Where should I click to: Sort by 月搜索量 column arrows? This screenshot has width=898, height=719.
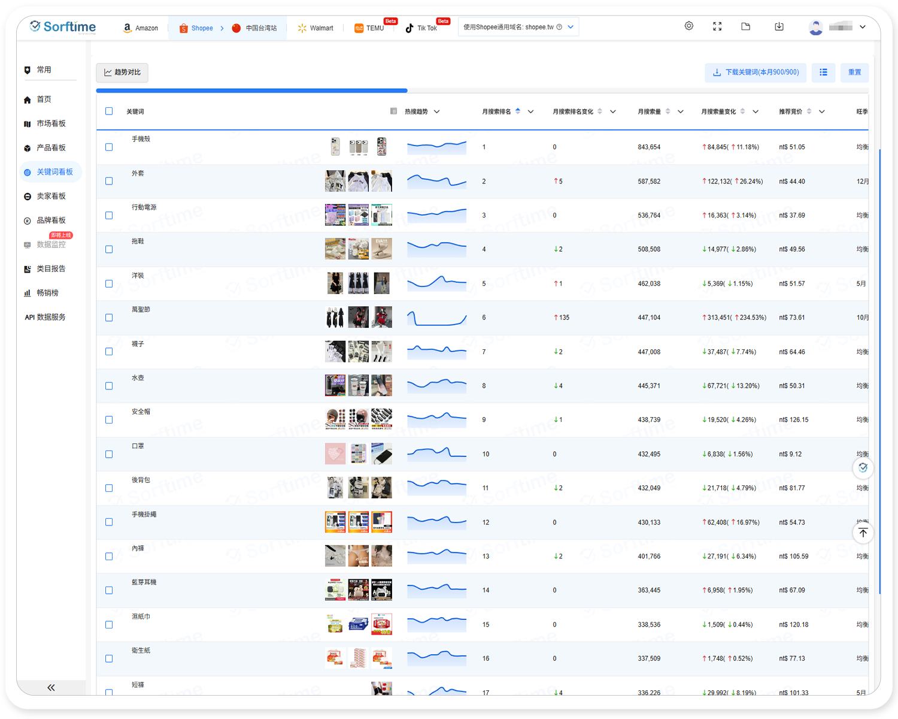[x=668, y=111]
